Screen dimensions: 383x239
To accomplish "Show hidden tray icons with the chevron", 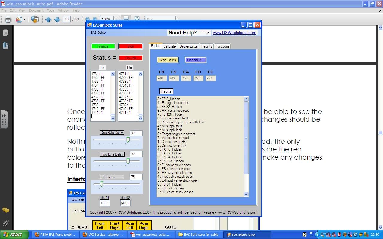I will coord(317,235).
